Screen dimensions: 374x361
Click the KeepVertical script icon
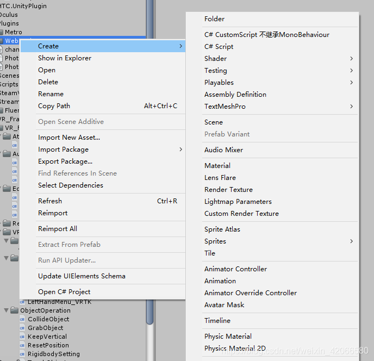[x=22, y=337]
